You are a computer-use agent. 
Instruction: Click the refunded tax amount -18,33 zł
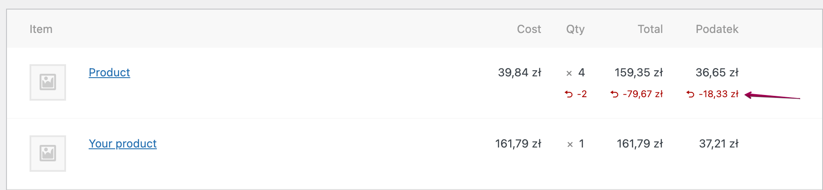(x=719, y=94)
